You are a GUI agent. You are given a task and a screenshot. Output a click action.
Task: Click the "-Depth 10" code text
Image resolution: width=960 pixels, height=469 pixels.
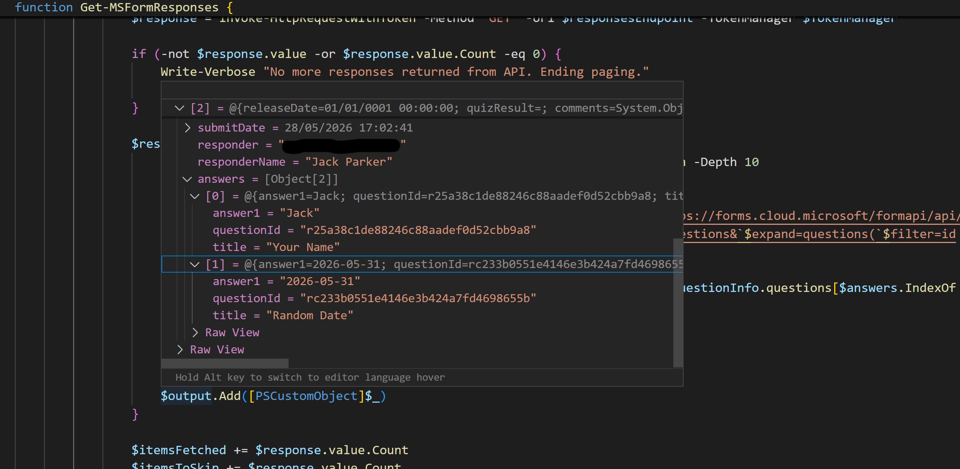point(726,162)
